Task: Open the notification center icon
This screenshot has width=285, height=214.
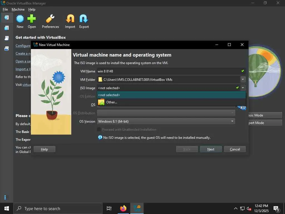Action: pyautogui.click(x=276, y=208)
